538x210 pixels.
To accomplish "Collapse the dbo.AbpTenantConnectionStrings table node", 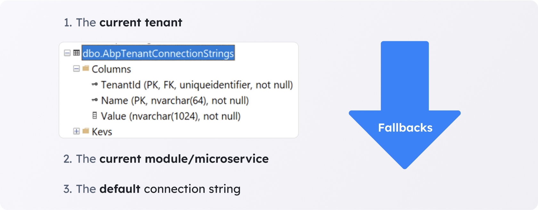I will pyautogui.click(x=67, y=53).
